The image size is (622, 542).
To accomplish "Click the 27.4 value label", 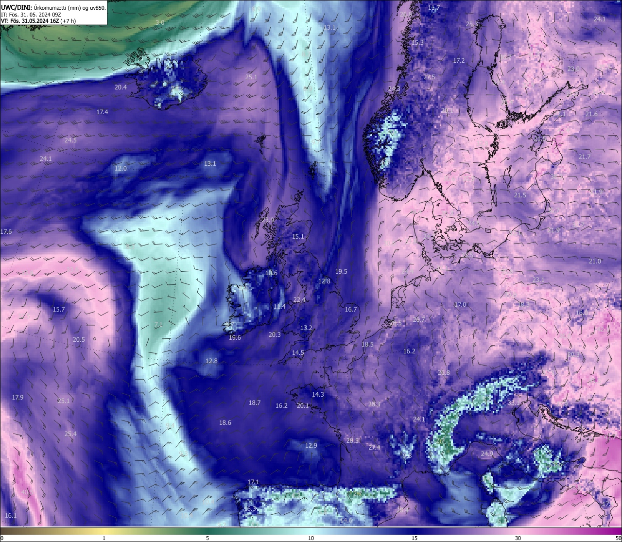I will point(374,448).
